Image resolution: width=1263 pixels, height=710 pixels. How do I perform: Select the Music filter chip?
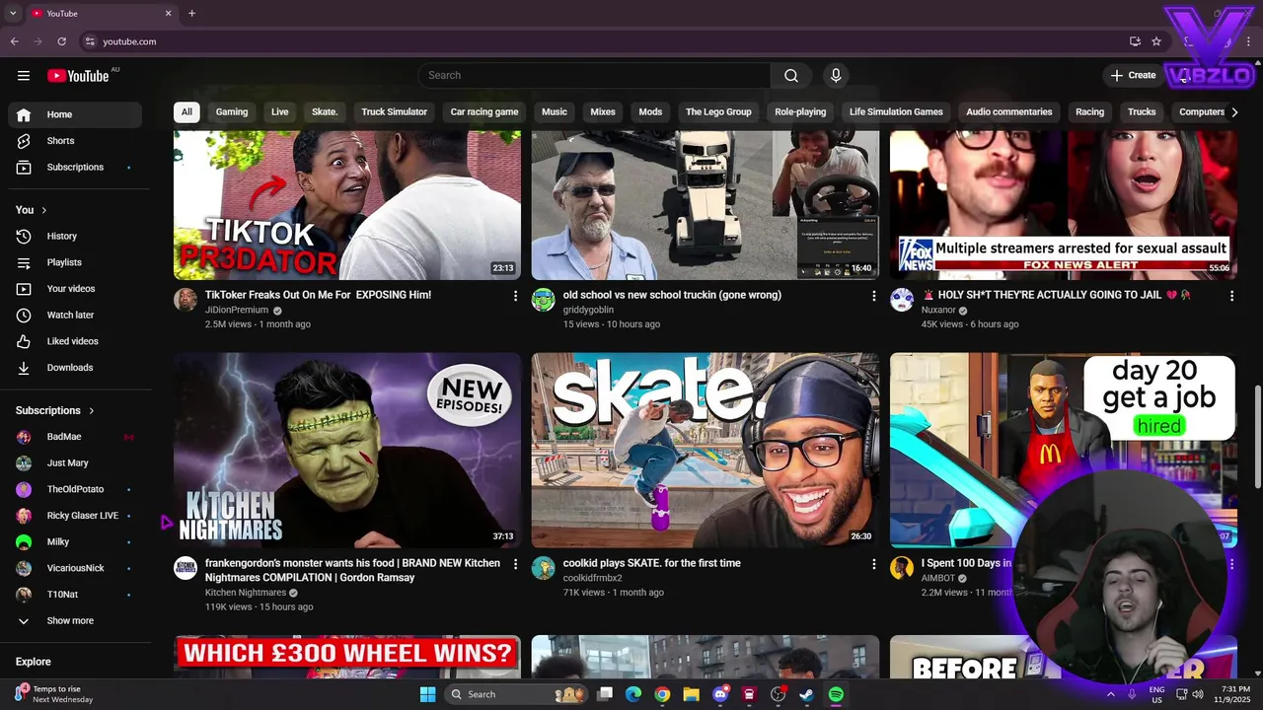click(555, 112)
